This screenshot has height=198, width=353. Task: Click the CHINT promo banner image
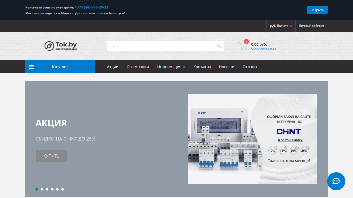[253, 139]
